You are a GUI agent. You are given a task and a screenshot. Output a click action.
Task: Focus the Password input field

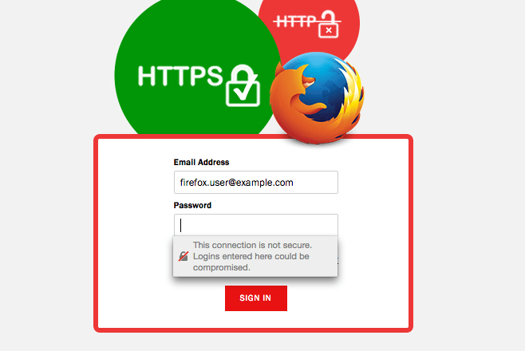[256, 225]
